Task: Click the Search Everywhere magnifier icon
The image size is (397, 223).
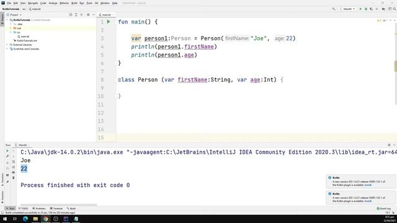Action: [395, 9]
